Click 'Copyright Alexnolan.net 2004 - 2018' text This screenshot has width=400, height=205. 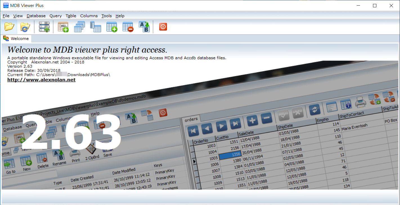click(46, 62)
